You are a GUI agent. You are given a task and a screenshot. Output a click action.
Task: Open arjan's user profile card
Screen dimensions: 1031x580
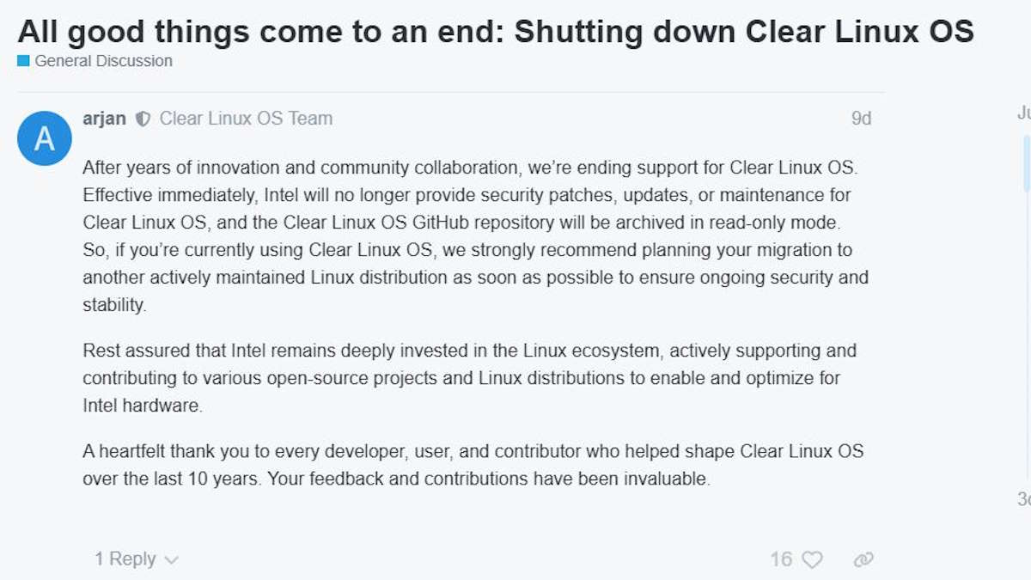coord(104,119)
